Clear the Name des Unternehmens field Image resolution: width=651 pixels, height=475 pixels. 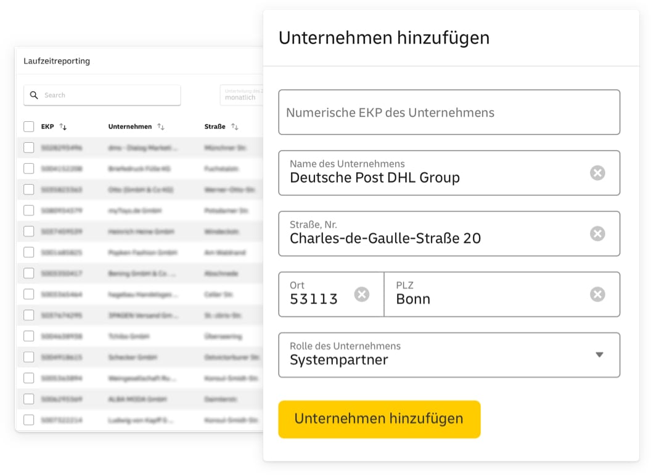click(597, 173)
